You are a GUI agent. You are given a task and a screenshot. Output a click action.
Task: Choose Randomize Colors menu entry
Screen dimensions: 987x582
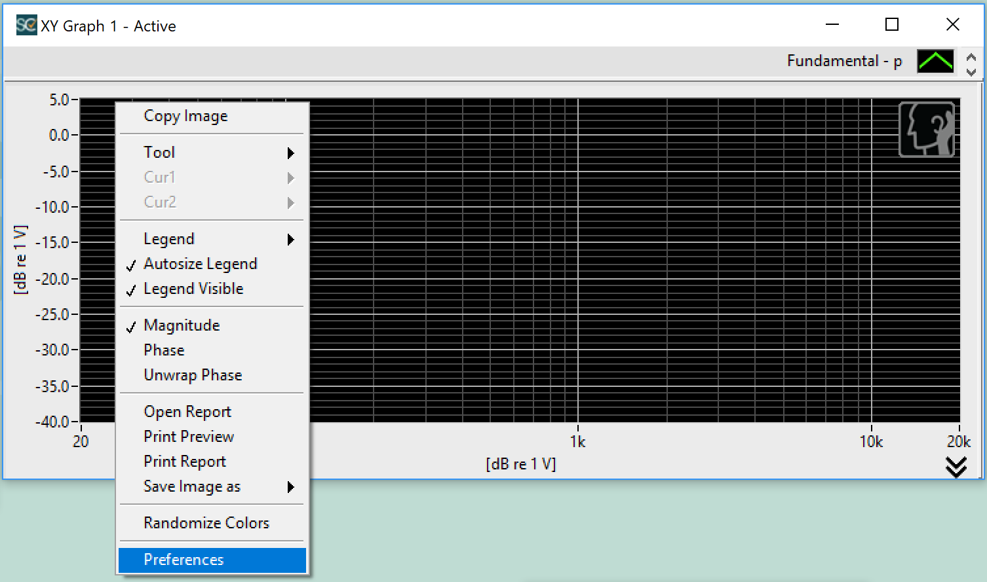[x=212, y=524]
